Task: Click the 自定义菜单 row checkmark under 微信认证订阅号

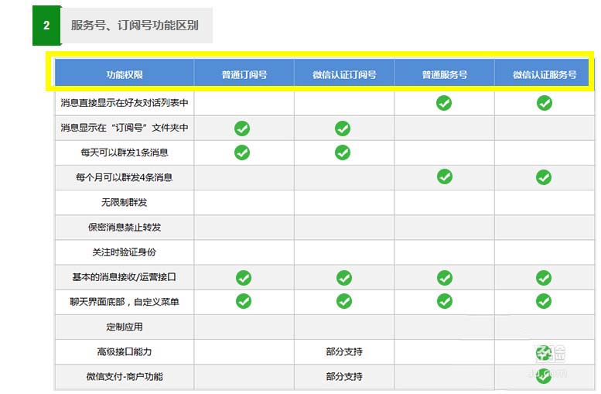Action: pos(343,301)
